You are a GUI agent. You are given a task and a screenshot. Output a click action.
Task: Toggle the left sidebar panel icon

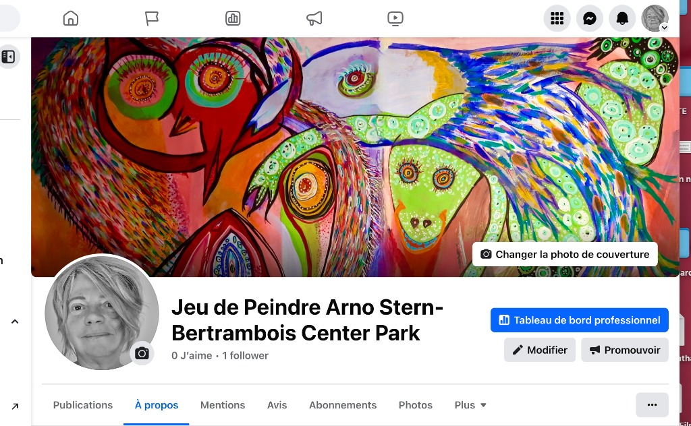(x=8, y=57)
